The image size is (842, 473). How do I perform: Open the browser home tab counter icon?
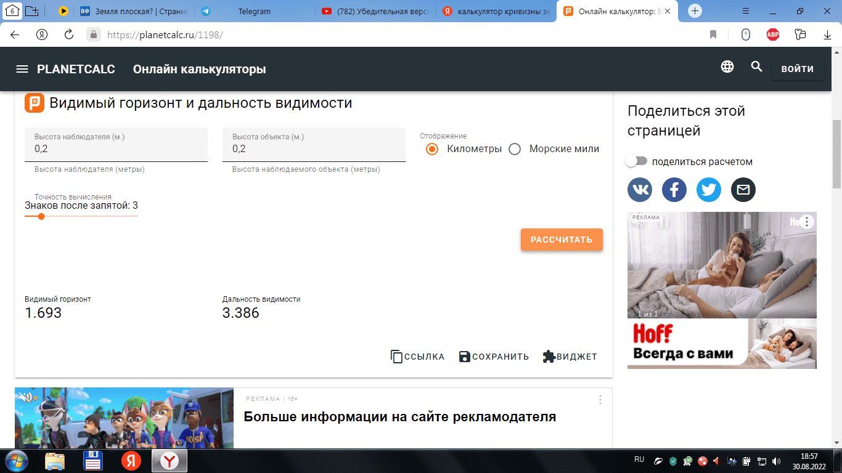12,11
